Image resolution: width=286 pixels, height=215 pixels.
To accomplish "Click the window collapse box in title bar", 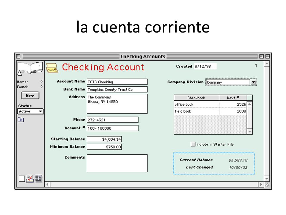I will coord(268,56).
